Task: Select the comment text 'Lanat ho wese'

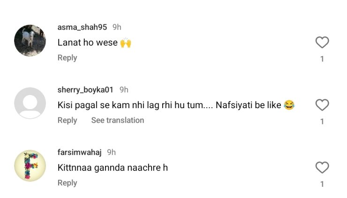Action: (87, 43)
